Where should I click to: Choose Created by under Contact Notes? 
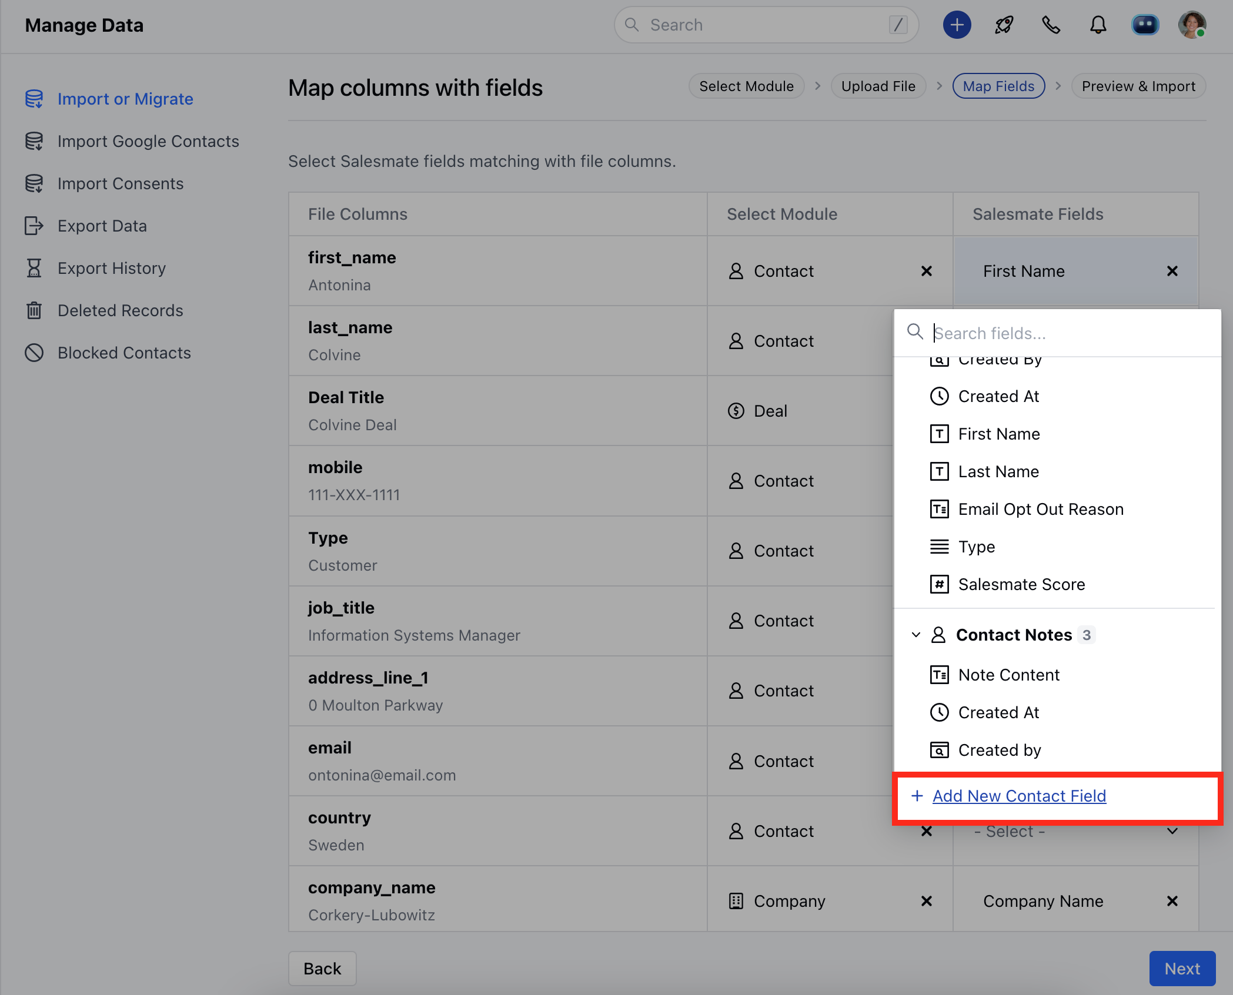point(1000,750)
